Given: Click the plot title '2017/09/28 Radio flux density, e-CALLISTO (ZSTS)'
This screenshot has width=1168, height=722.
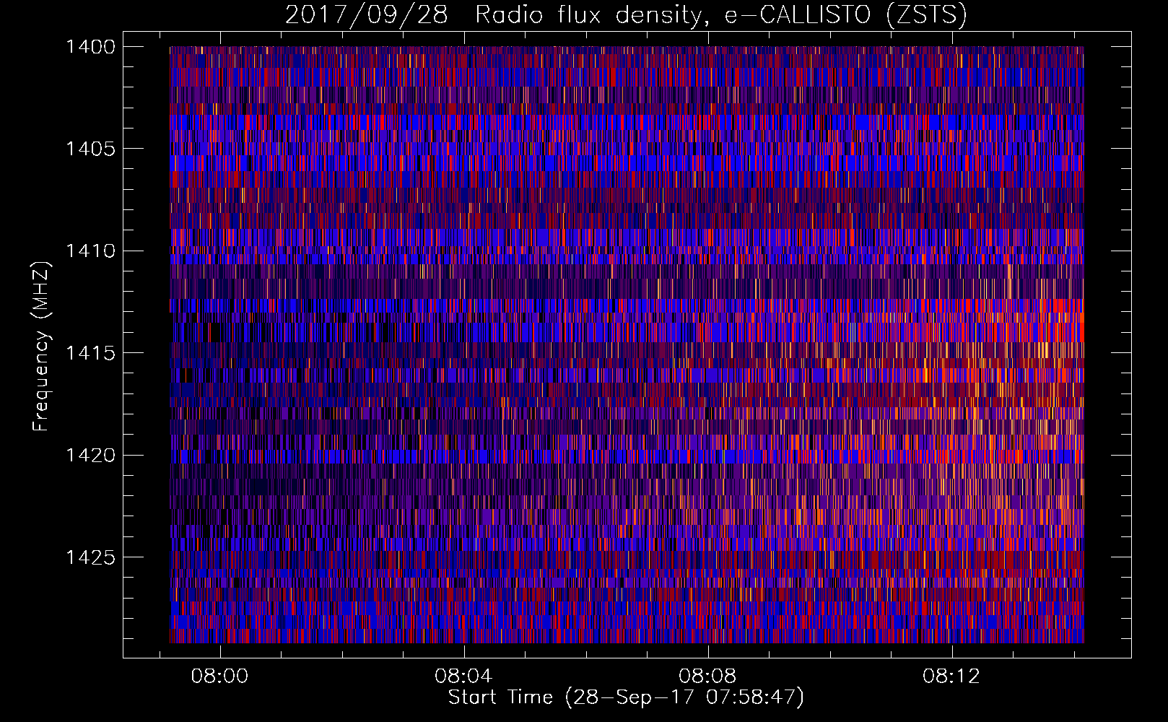Looking at the screenshot, I should (626, 15).
